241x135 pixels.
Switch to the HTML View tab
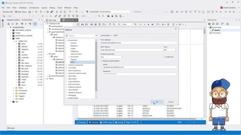click(106, 122)
